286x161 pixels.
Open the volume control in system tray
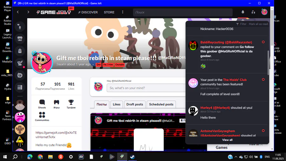(251, 157)
